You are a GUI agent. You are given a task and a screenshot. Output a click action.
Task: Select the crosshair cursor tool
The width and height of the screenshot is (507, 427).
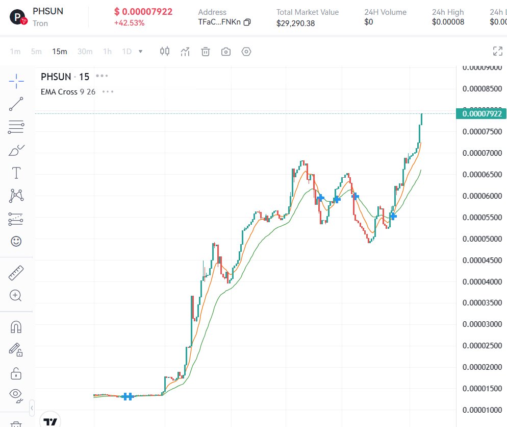16,81
